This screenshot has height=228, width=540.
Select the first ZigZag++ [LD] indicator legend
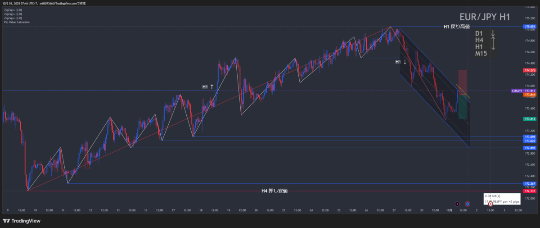(13, 9)
